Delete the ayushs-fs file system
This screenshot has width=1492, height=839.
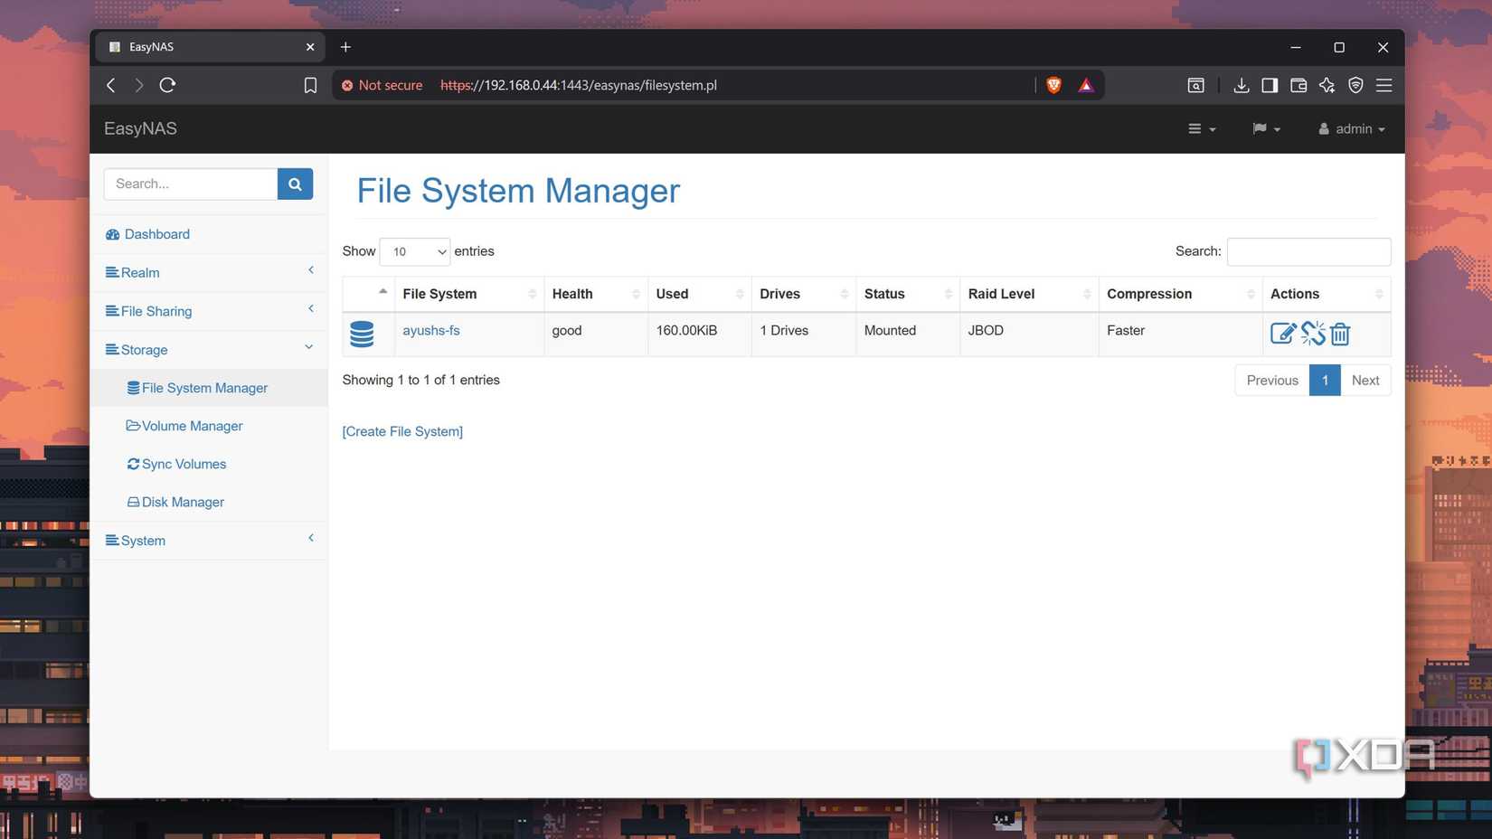point(1340,334)
